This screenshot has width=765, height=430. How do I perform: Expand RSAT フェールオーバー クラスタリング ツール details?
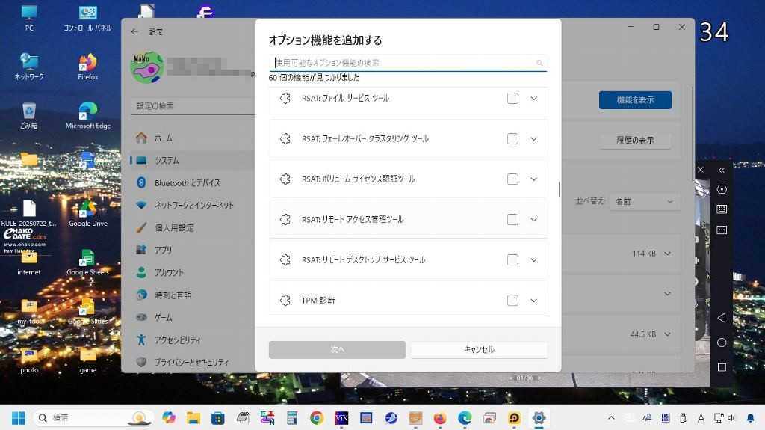[x=533, y=138]
